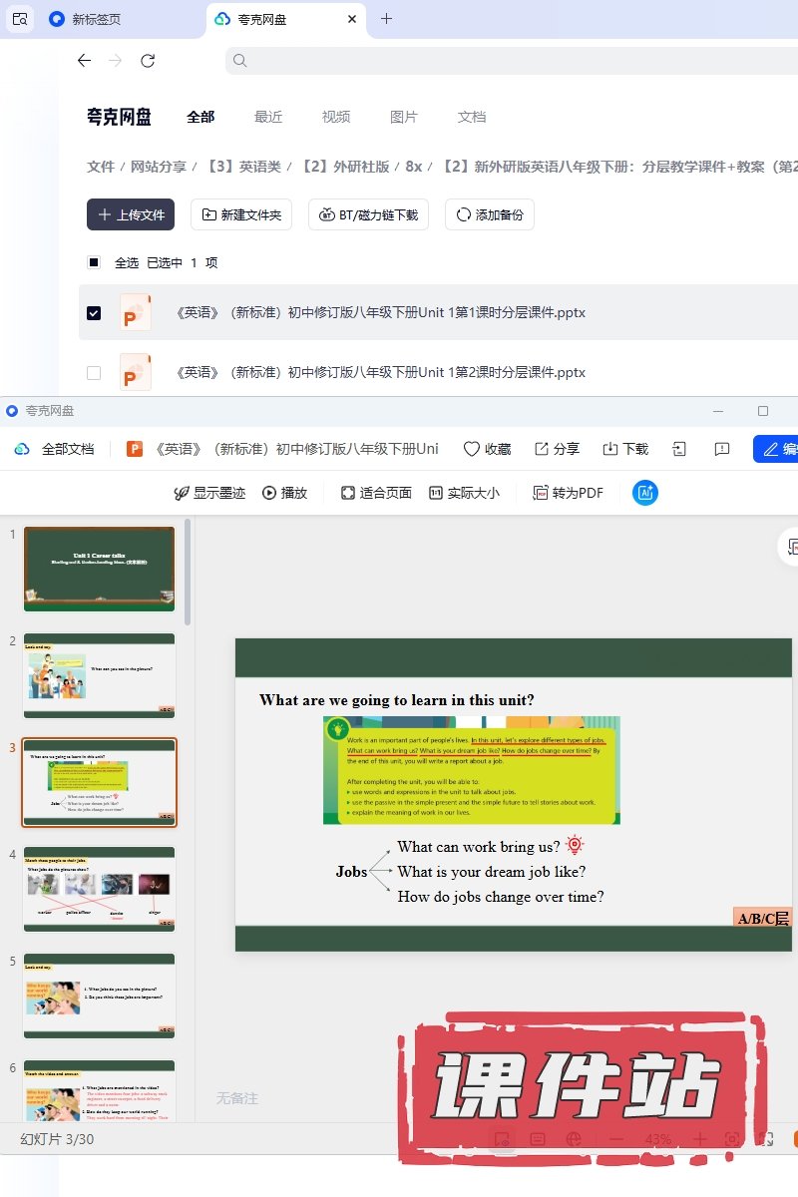The image size is (798, 1197).
Task: Uncheck the Unit 1 第1课时 file checkbox
Action: (94, 312)
